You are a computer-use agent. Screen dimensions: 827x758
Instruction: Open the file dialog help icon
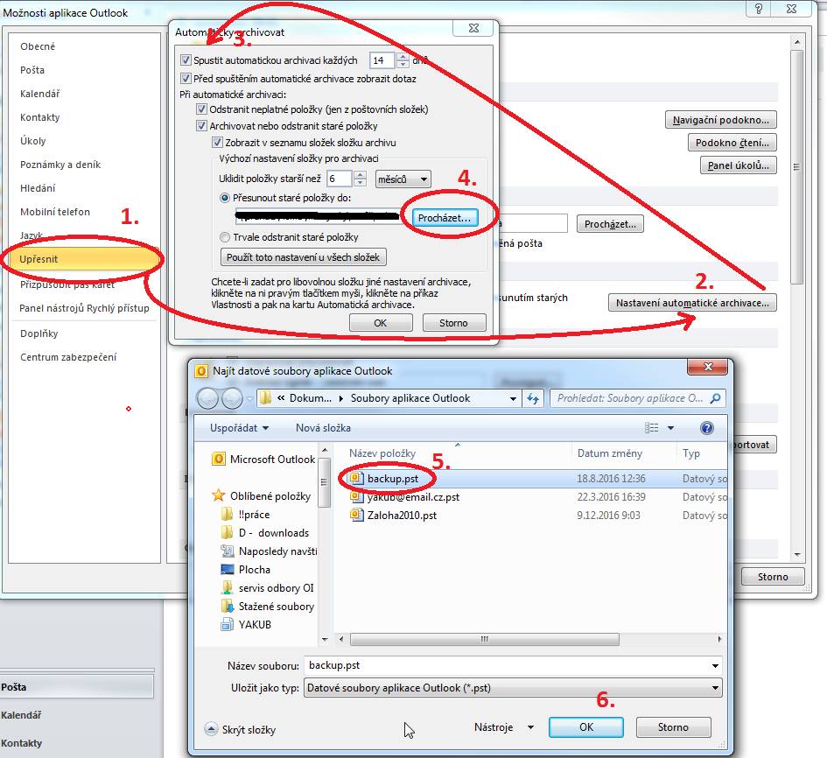point(707,428)
